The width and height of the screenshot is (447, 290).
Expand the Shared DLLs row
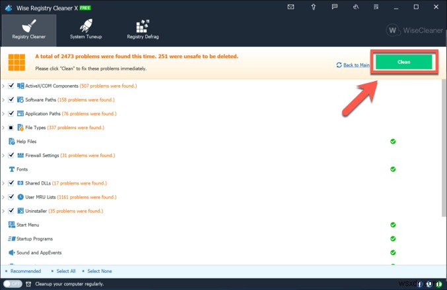pos(3,183)
